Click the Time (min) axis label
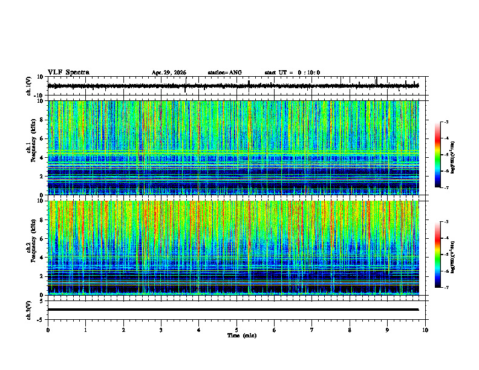This screenshot has width=479, height=370. 242,336
